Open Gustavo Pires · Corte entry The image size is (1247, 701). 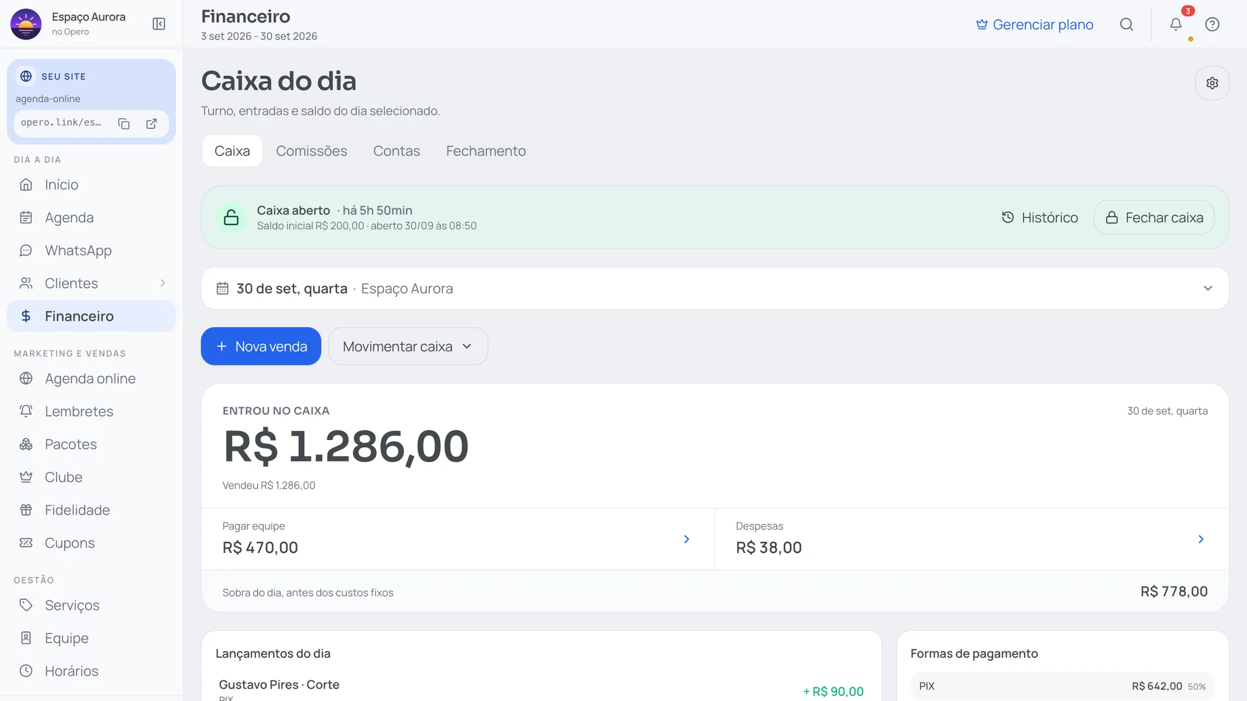pos(541,689)
